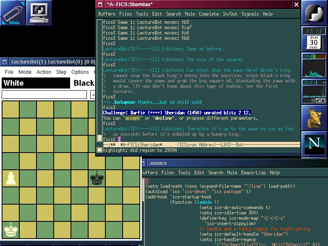Screen dimensions: 328x246
Task: Click the message text field above the chessboard
Action: pos(44,95)
